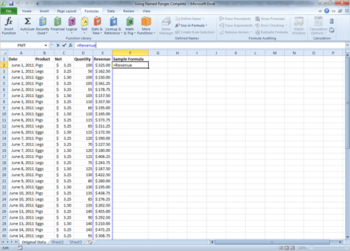
Task: Open the File tab
Action: point(9,11)
